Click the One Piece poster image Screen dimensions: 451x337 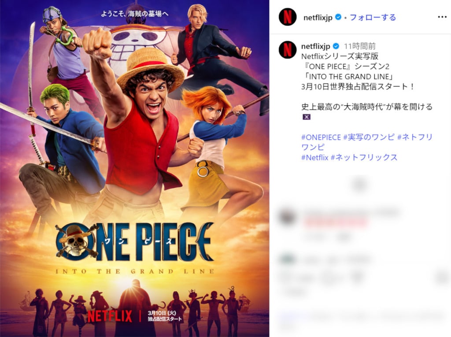tap(135, 168)
